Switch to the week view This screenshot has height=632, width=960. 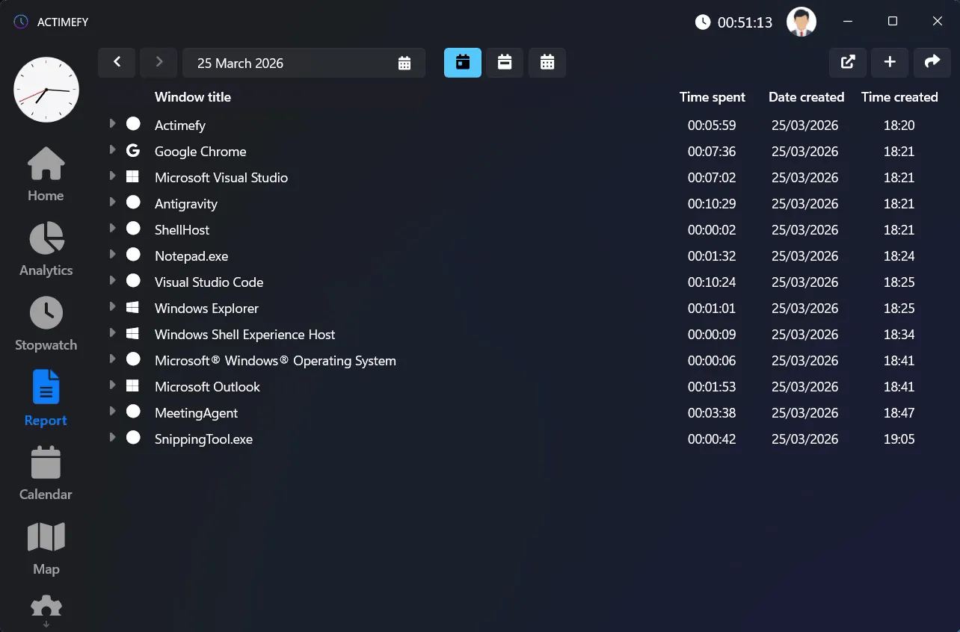pos(505,63)
